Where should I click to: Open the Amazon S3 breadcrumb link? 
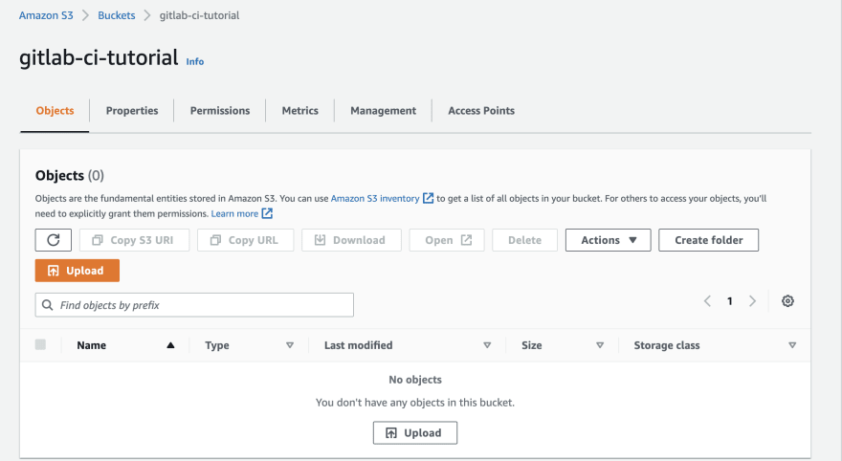(x=46, y=15)
